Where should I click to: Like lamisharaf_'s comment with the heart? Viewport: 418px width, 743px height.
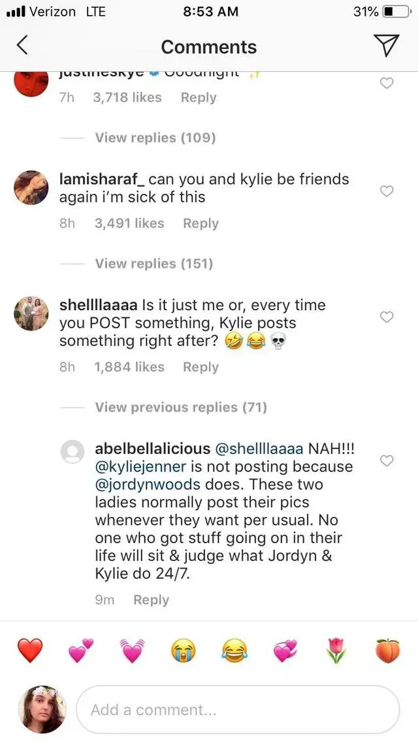pyautogui.click(x=387, y=191)
